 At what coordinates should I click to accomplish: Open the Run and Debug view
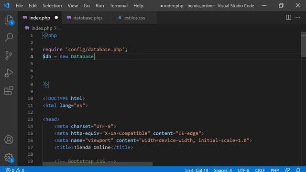click(x=9, y=73)
